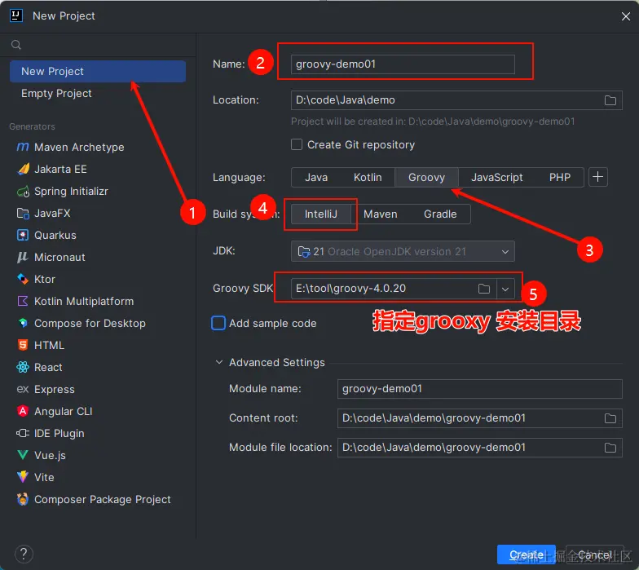
Task: Click the IntelliJ IDEA logo icon
Action: pyautogui.click(x=16, y=16)
